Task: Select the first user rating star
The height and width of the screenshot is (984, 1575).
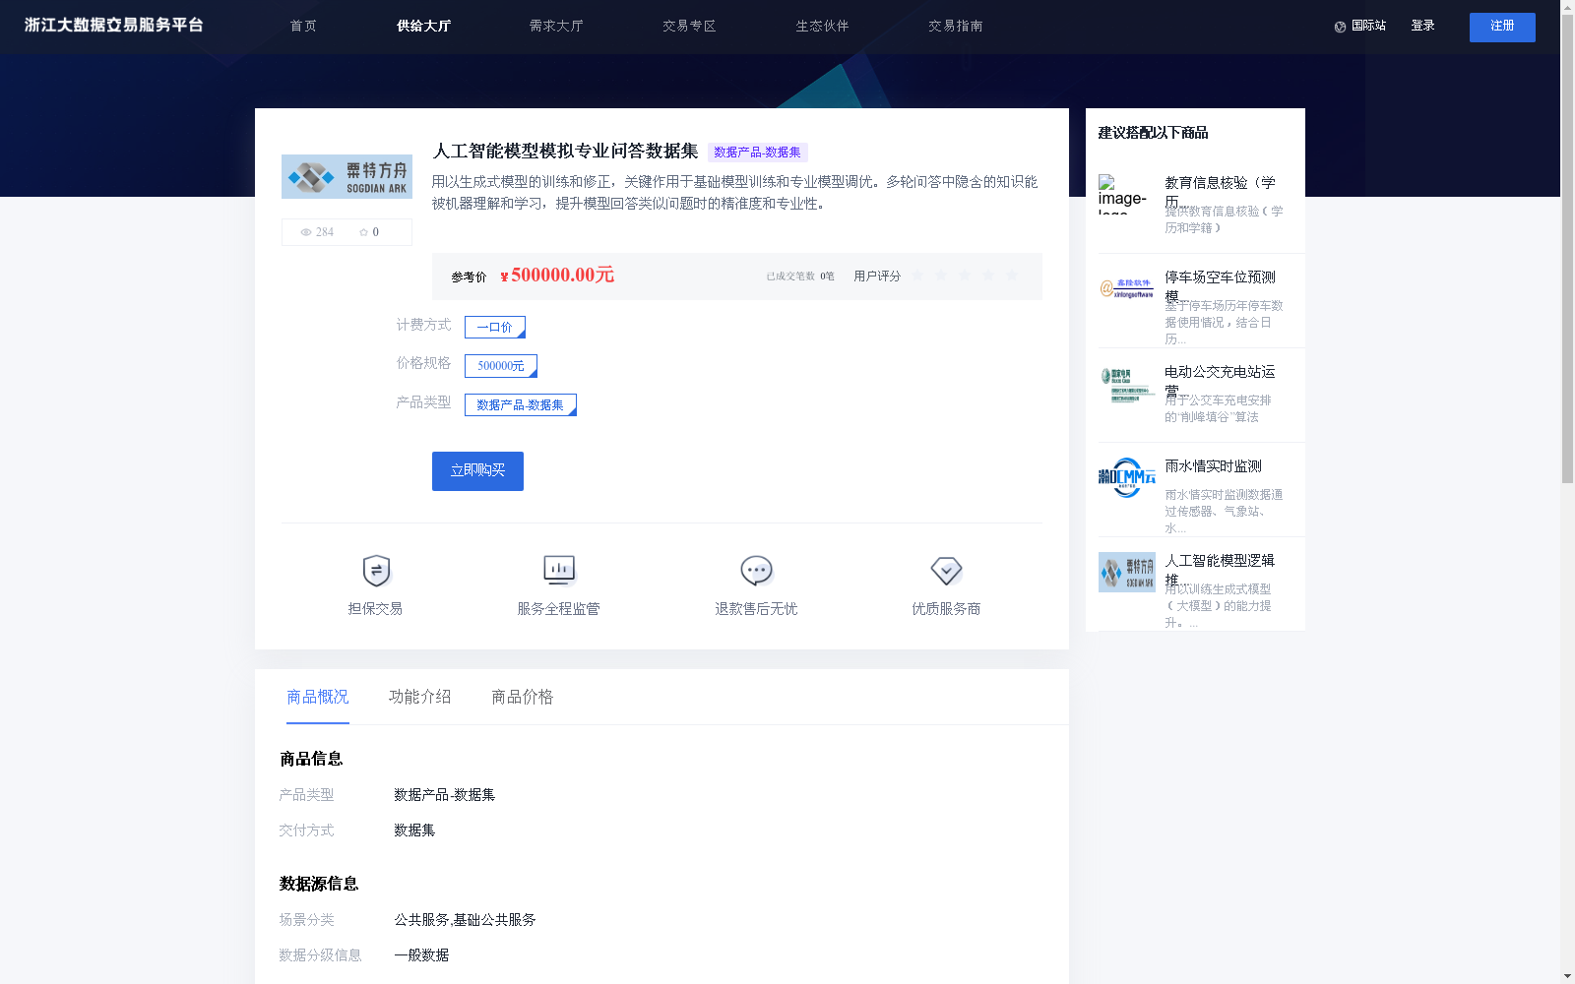Action: pos(917,276)
